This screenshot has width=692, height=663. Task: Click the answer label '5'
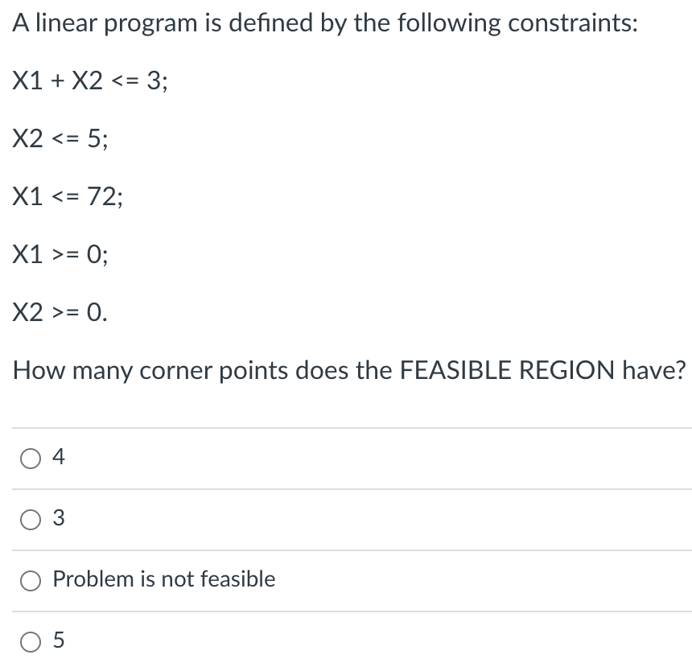56,641
